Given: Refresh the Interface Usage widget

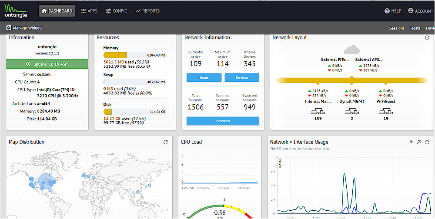Looking at the screenshot, I should click(427, 142).
